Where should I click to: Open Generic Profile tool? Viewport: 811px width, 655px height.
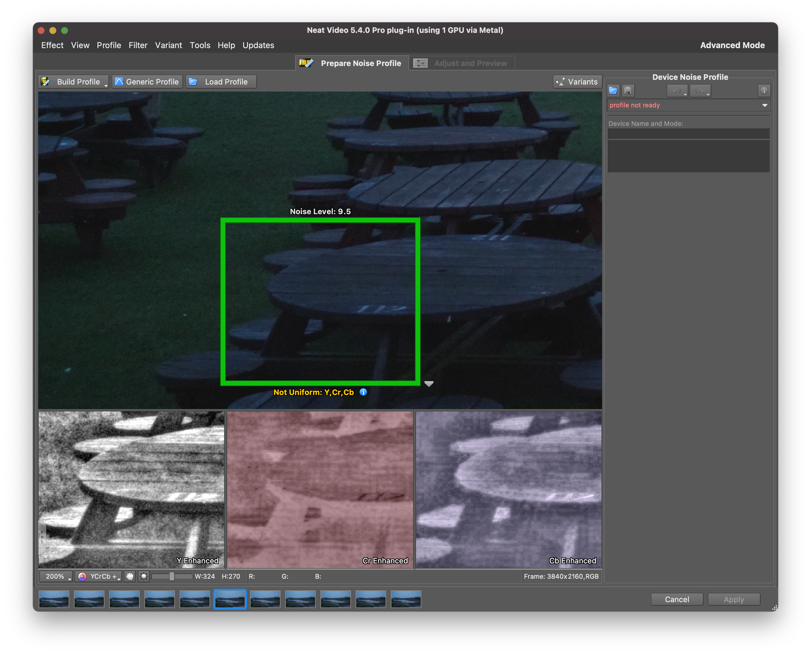(x=147, y=82)
